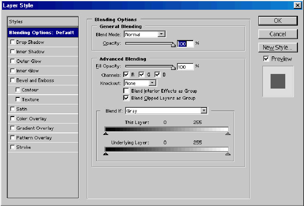304x206 pixels.
Task: Click the style preview thumbnail
Action: tap(278, 81)
